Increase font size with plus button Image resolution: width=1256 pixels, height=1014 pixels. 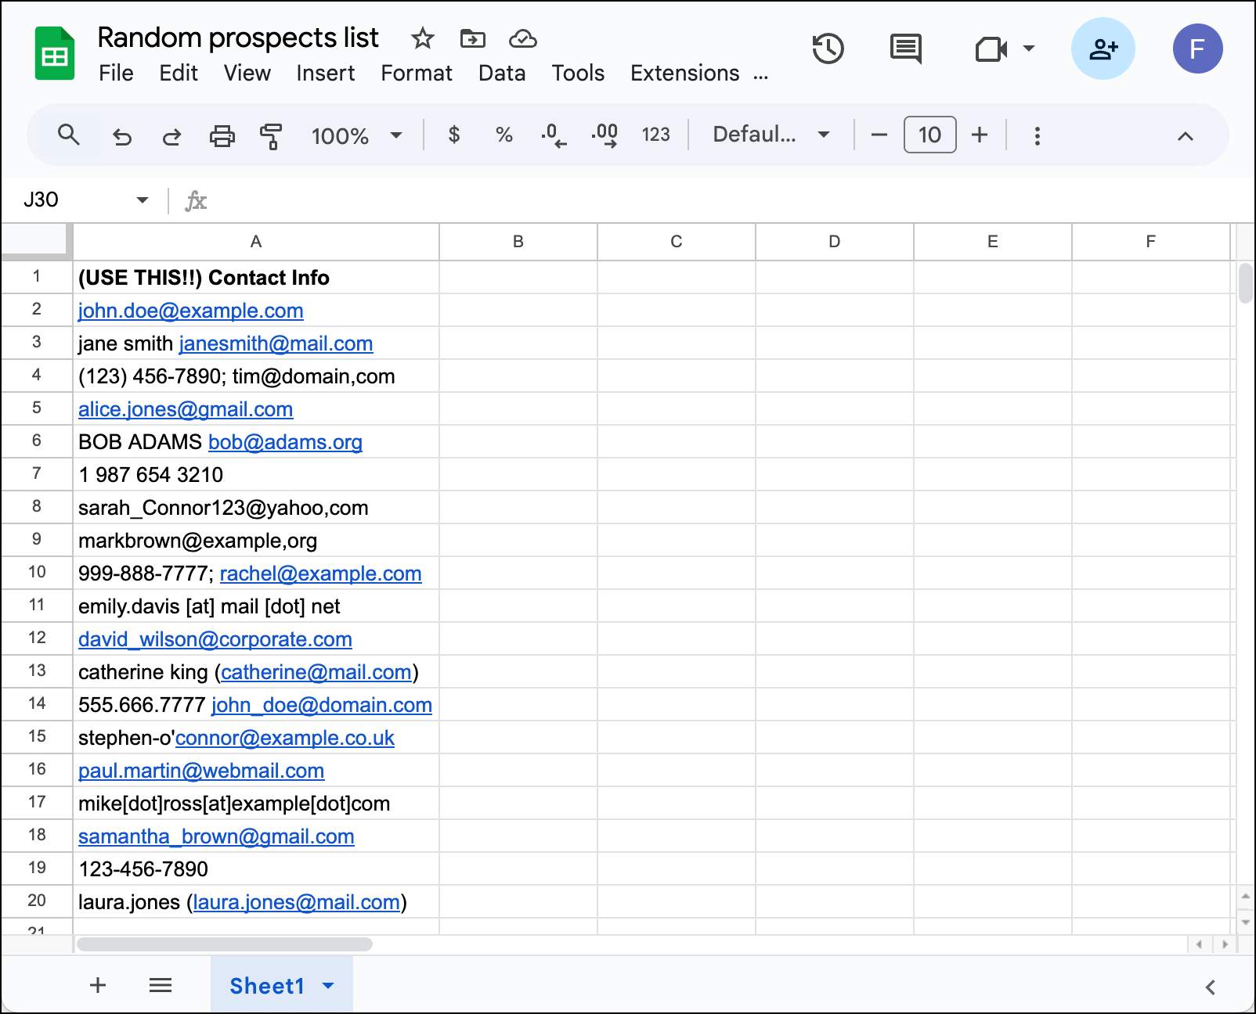pyautogui.click(x=980, y=135)
